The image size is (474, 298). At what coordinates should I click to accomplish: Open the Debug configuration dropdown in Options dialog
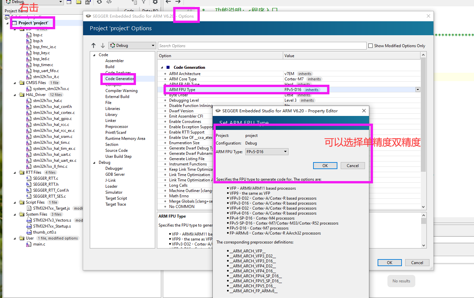pos(132,46)
